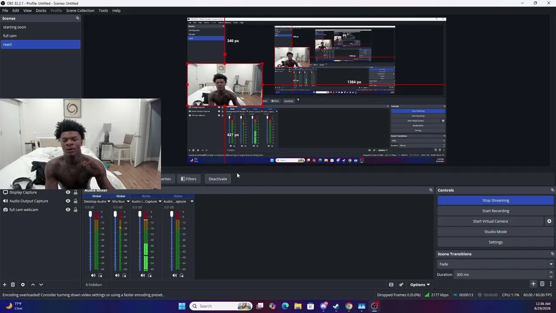Open Discord from the taskbar

pyautogui.click(x=323, y=306)
